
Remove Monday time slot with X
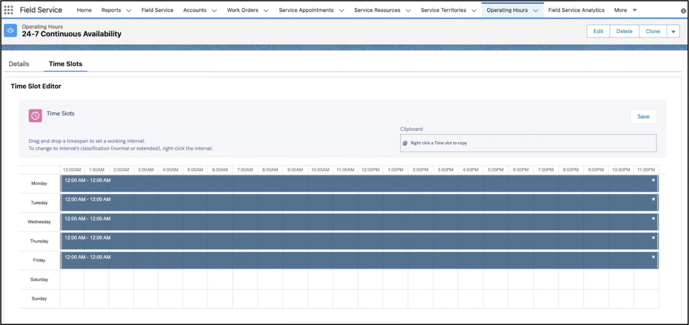(653, 180)
